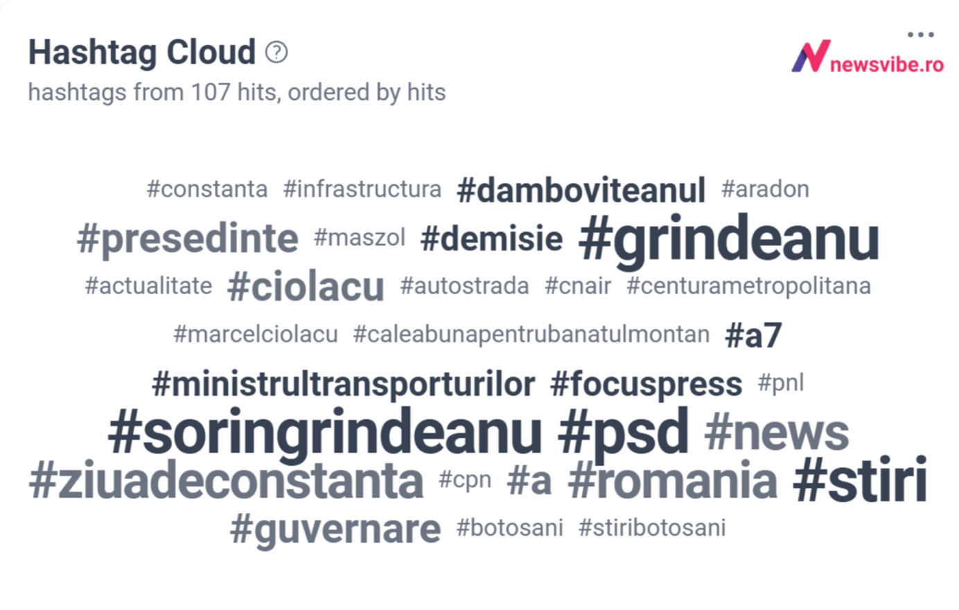Open the three-dot options menu
The width and height of the screenshot is (959, 610).
(920, 34)
